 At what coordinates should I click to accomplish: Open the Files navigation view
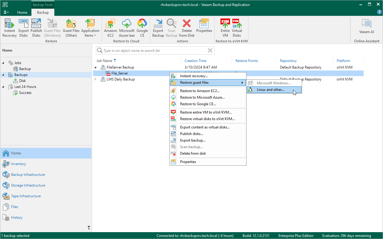tap(46, 207)
